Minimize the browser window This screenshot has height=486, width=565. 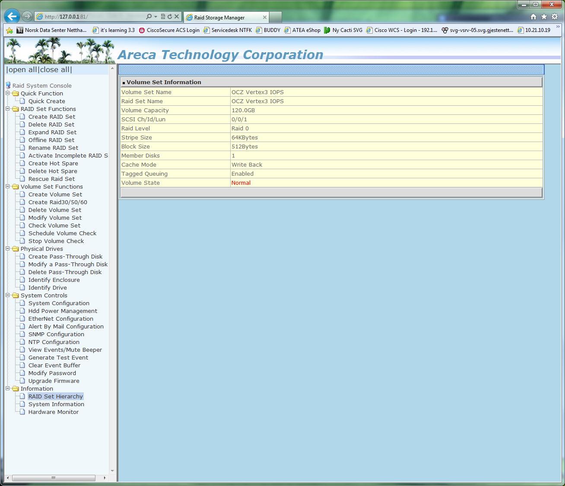coord(524,4)
